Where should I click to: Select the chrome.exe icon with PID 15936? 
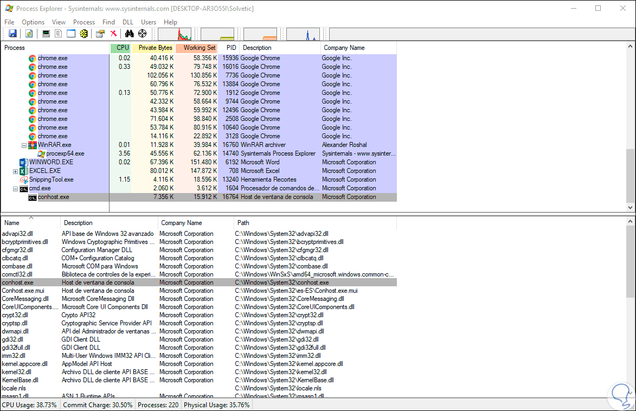pyautogui.click(x=33, y=59)
